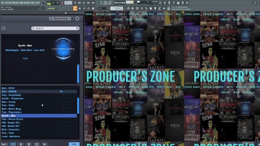The width and height of the screenshot is (260, 146).
Task: Open the channel rack icon
Action: tap(137, 8)
